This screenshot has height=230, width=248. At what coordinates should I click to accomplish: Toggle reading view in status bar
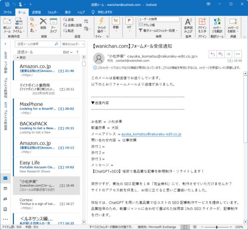pyautogui.click(x=195, y=227)
